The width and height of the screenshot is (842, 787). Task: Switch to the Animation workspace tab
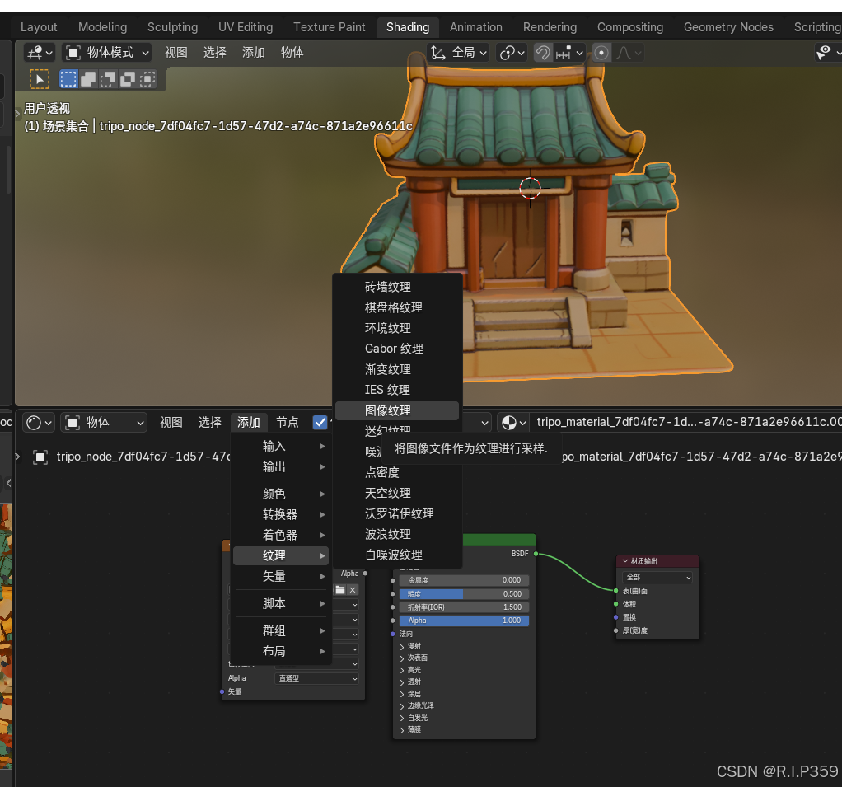click(475, 27)
